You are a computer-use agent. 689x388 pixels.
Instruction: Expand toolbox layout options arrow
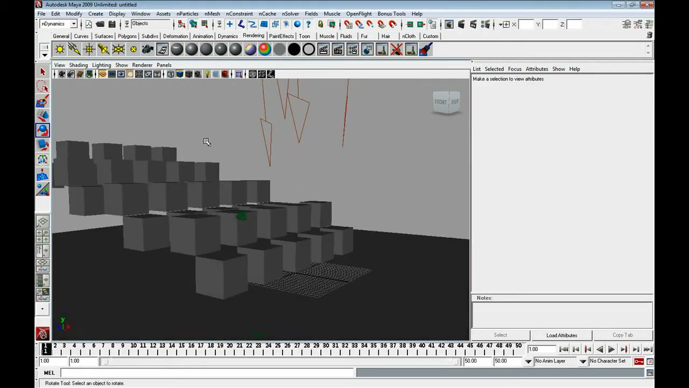[43, 309]
